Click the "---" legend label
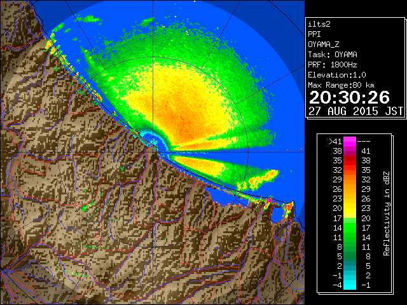 (364, 141)
